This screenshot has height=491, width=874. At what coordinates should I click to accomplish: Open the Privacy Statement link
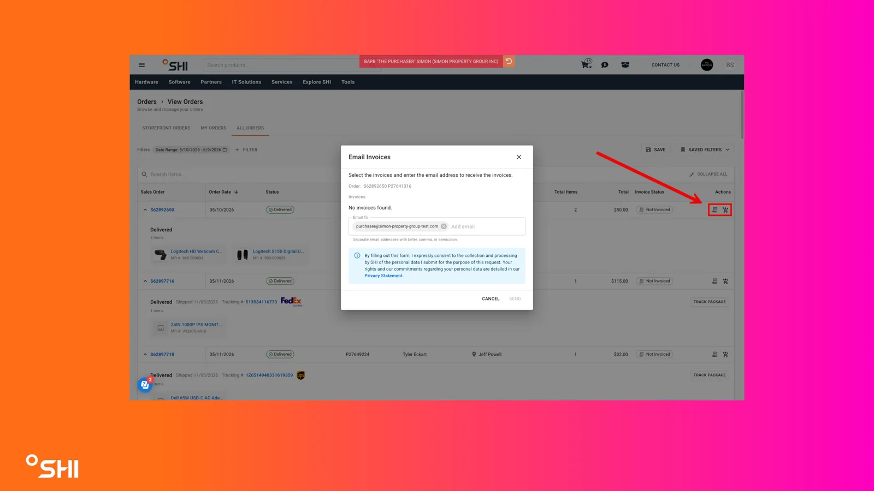tap(383, 276)
